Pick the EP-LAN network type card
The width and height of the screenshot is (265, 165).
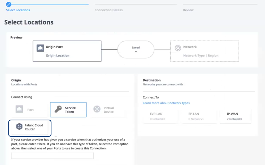[199, 116]
